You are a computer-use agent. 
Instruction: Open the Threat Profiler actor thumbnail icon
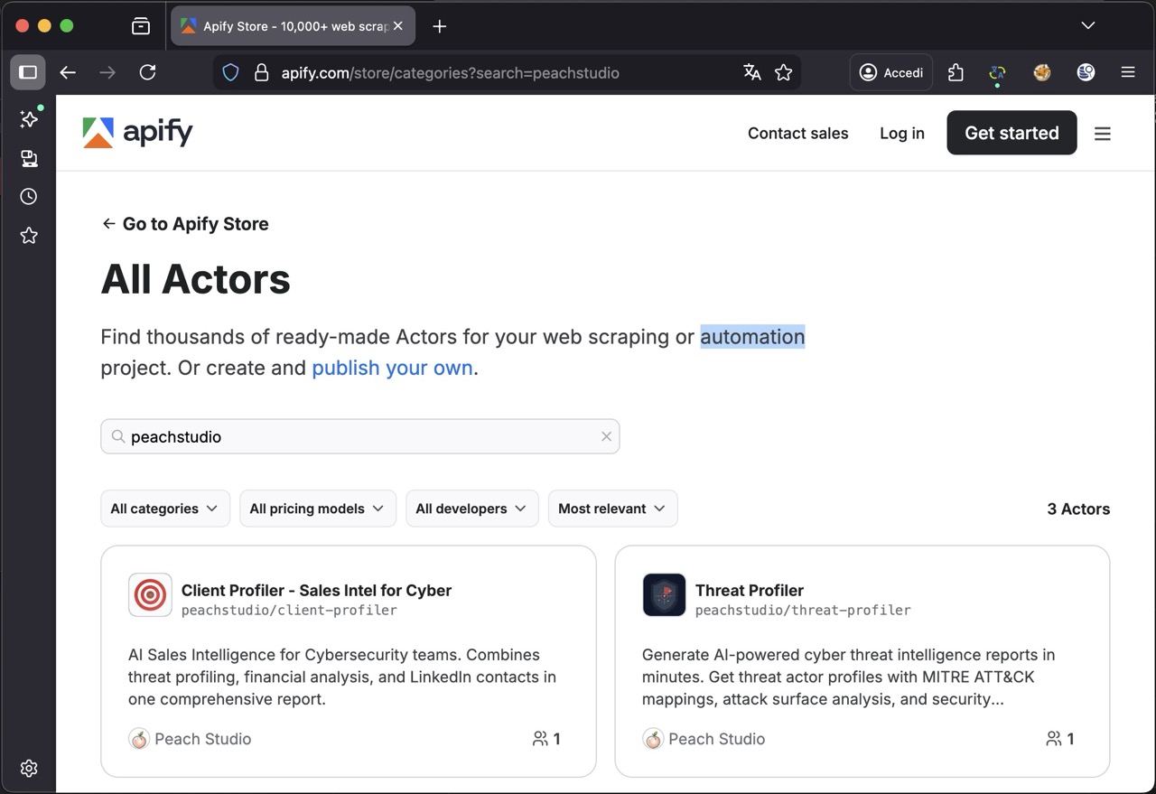664,594
